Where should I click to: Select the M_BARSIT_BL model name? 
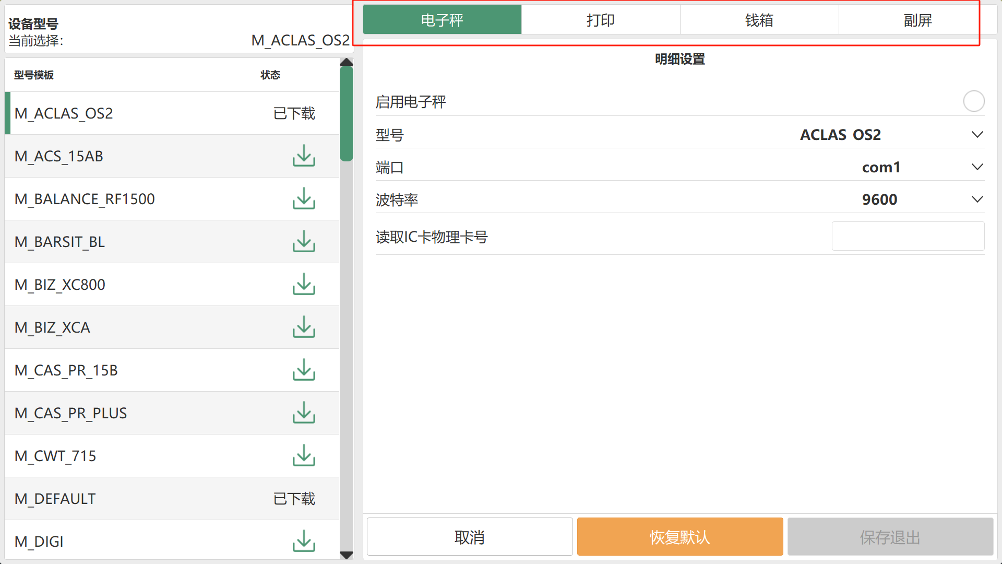pos(59,242)
